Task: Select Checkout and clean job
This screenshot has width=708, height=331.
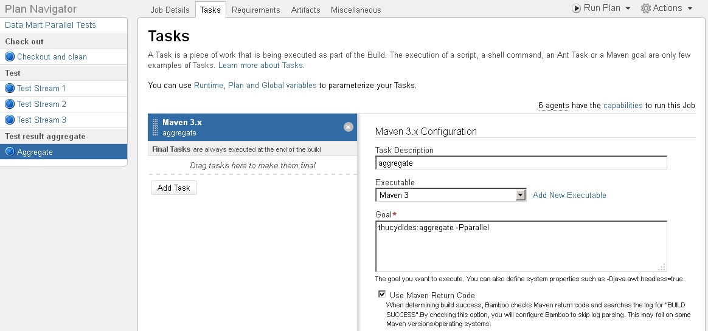Action: 52,57
